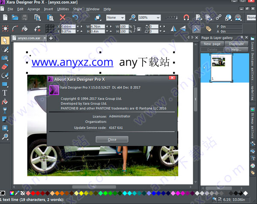Screen dimensions: 257x204
Task: Open the Help menu
Action: (107, 9)
